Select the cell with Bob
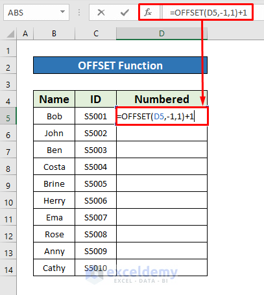The width and height of the screenshot is (264, 295). tap(54, 116)
